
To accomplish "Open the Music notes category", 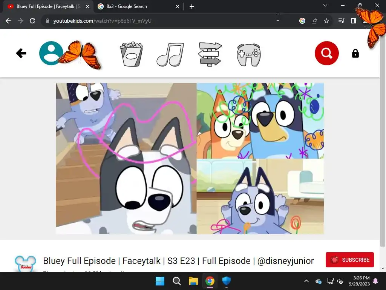I will point(170,54).
